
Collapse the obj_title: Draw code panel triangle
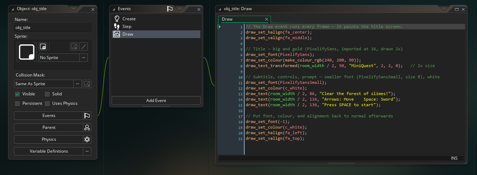(220, 9)
